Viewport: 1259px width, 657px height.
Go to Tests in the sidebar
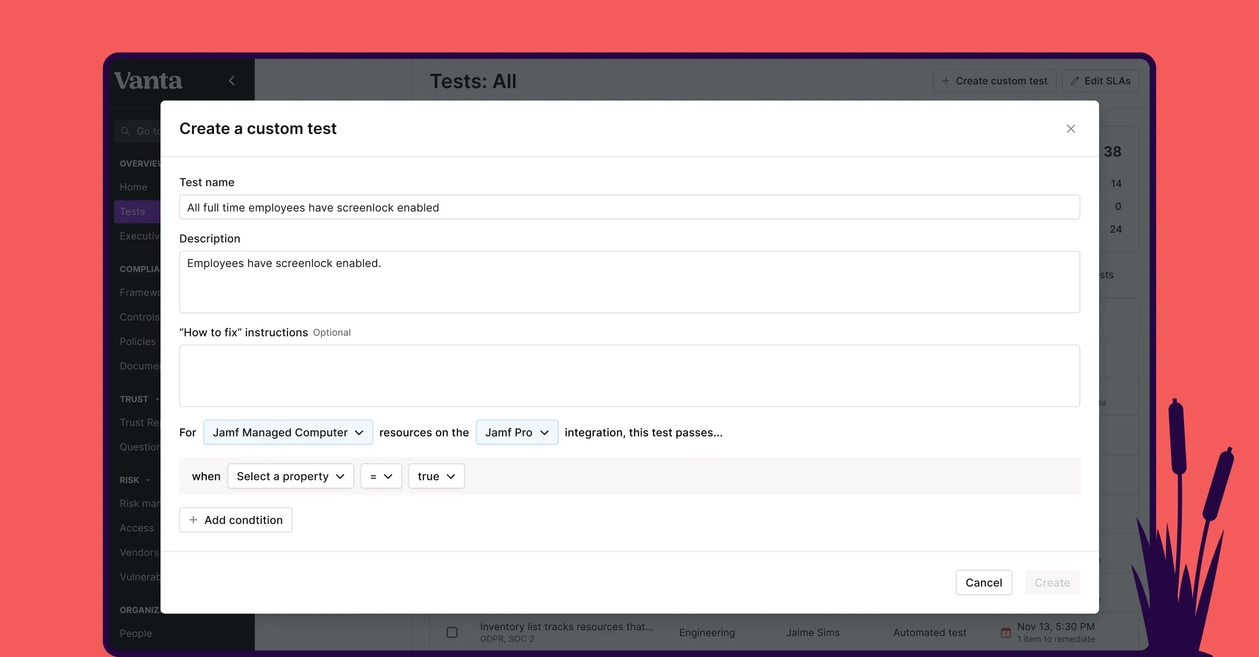click(x=132, y=211)
